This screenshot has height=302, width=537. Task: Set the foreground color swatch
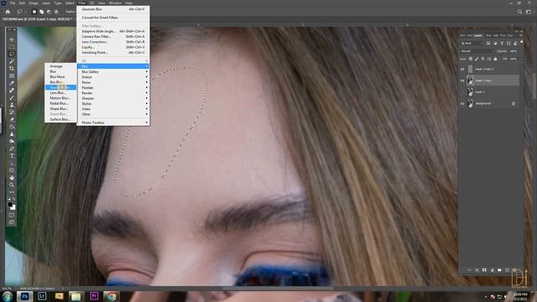(10, 205)
